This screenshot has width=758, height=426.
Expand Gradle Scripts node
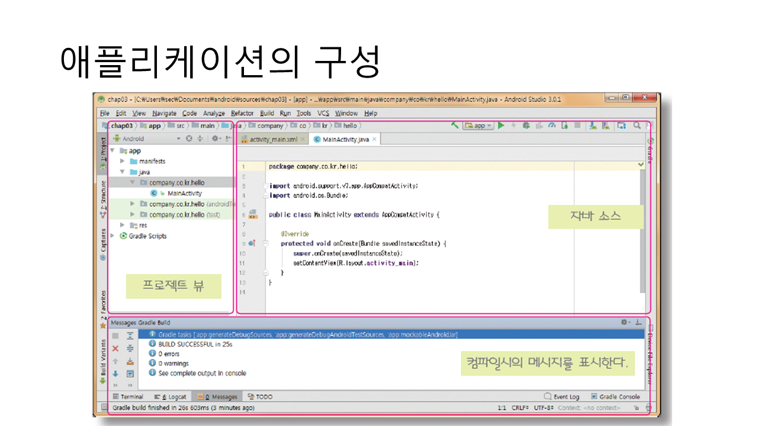113,236
